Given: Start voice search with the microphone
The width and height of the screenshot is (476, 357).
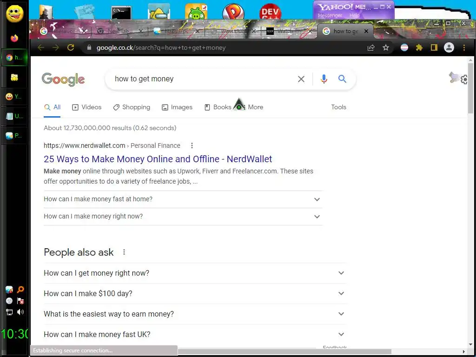Looking at the screenshot, I should pyautogui.click(x=324, y=79).
